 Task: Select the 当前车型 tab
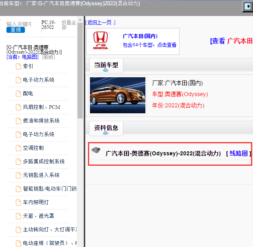click(x=106, y=66)
